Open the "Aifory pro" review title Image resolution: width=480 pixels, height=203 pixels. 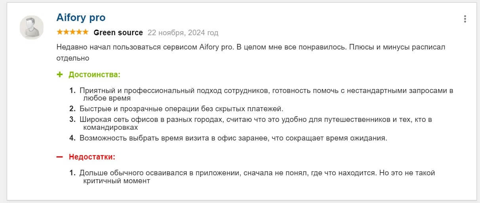[x=81, y=18]
